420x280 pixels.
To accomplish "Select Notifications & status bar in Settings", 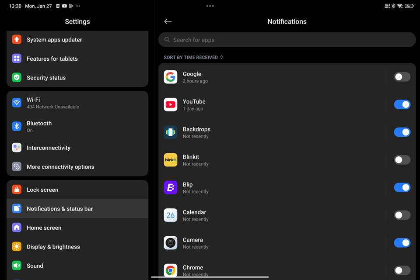I will click(x=77, y=208).
